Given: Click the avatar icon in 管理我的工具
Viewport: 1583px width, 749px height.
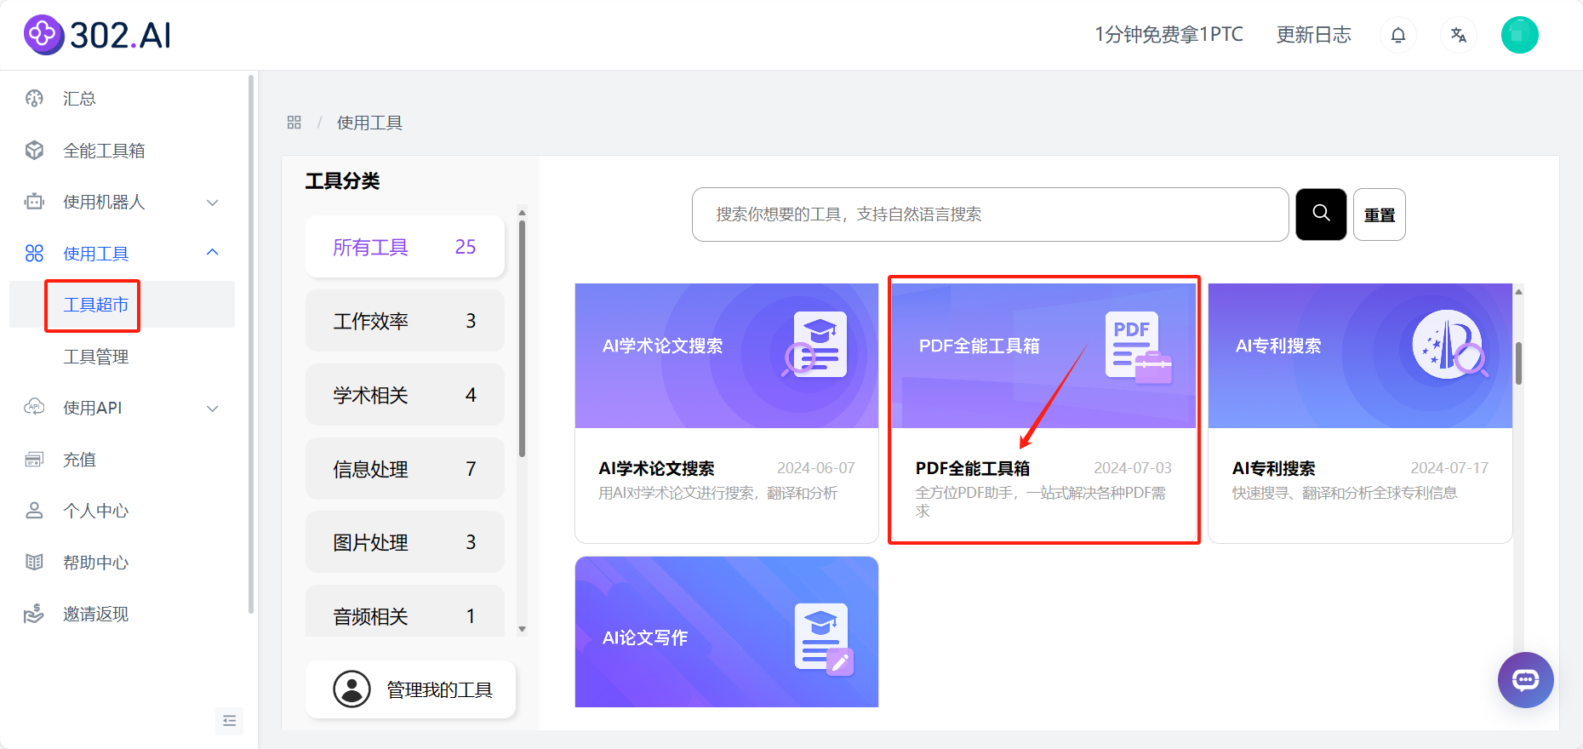Looking at the screenshot, I should 351,689.
